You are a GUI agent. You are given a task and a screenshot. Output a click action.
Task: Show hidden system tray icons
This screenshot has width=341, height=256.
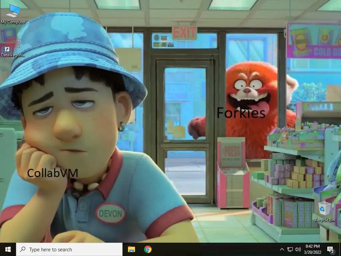point(282,249)
